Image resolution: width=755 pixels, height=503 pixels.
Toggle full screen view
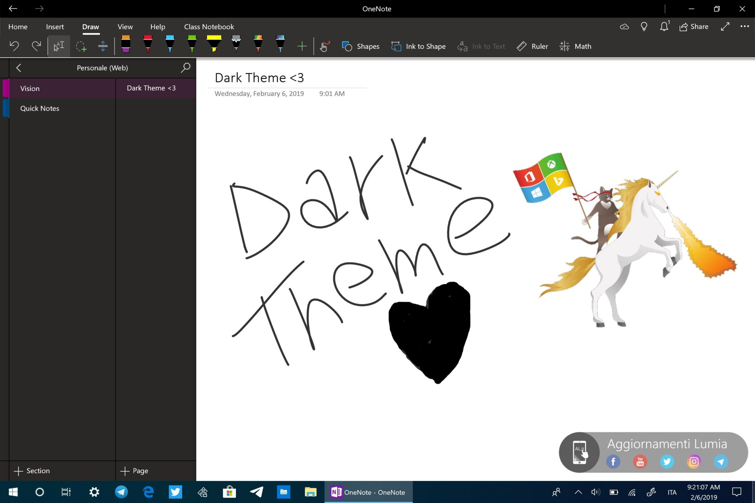[725, 27]
